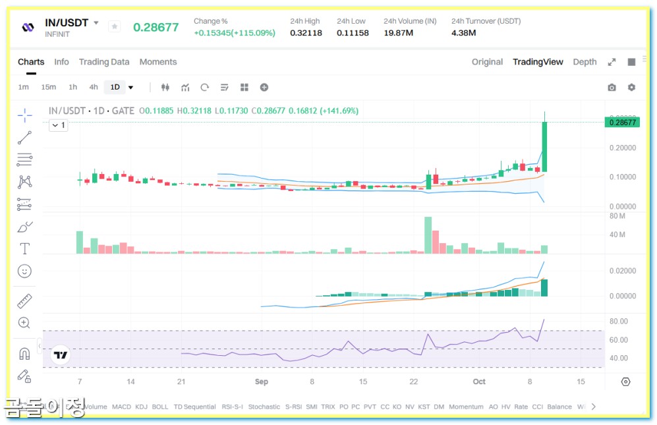This screenshot has width=657, height=425.
Task: Add IN/USDT to favorites with star
Action: pyautogui.click(x=115, y=26)
